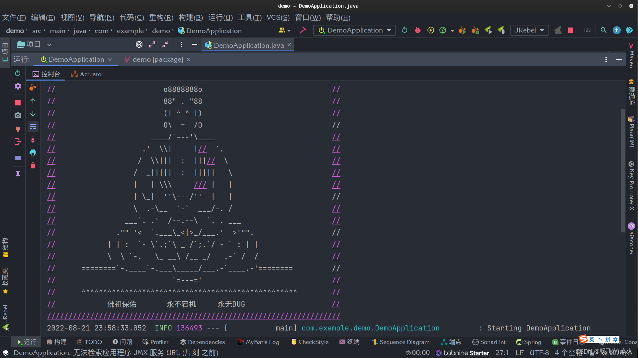Screen dimensions: 638x358
Task: Navigate down the stack trace arrow
Action: 33,114
